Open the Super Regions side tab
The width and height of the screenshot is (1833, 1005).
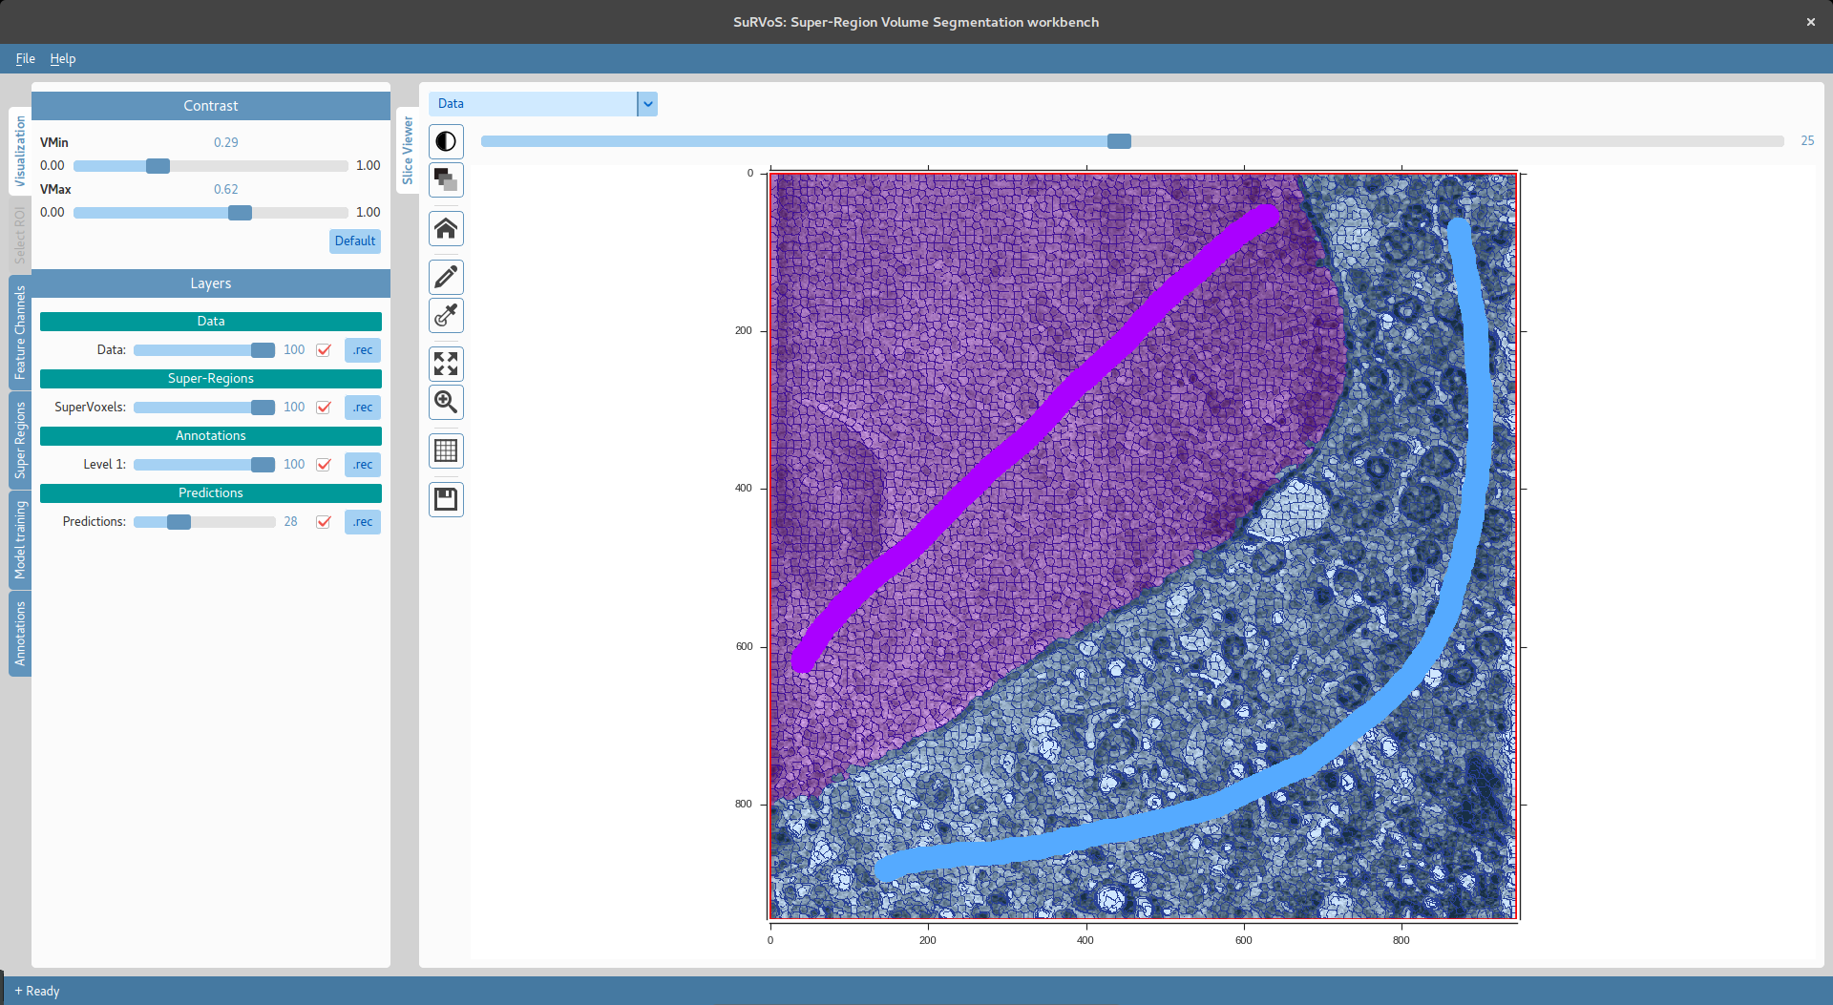20,440
